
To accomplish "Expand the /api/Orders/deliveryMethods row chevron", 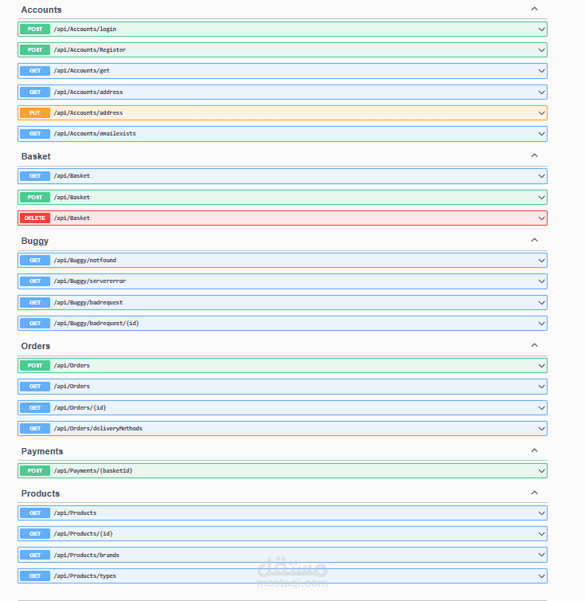I will coord(541,429).
